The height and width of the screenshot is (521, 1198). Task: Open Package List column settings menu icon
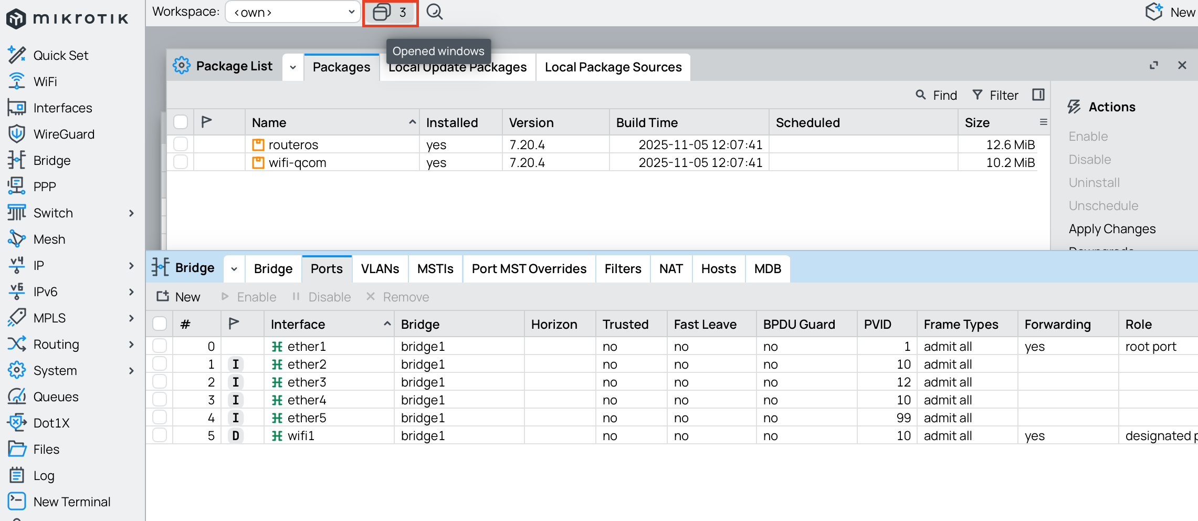click(x=1044, y=122)
